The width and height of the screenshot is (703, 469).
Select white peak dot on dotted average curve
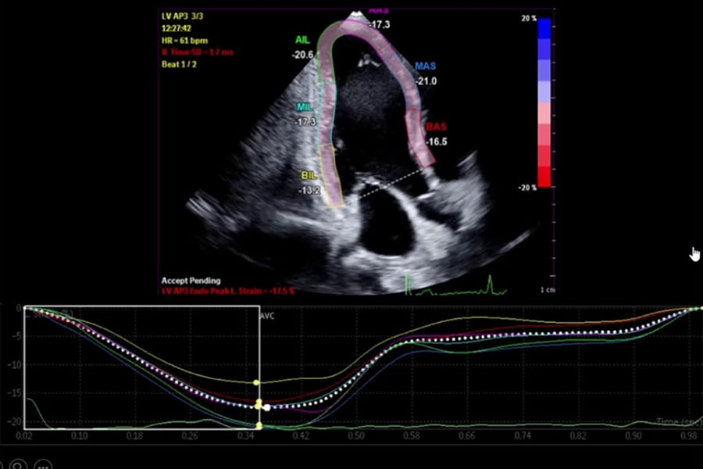tap(267, 407)
